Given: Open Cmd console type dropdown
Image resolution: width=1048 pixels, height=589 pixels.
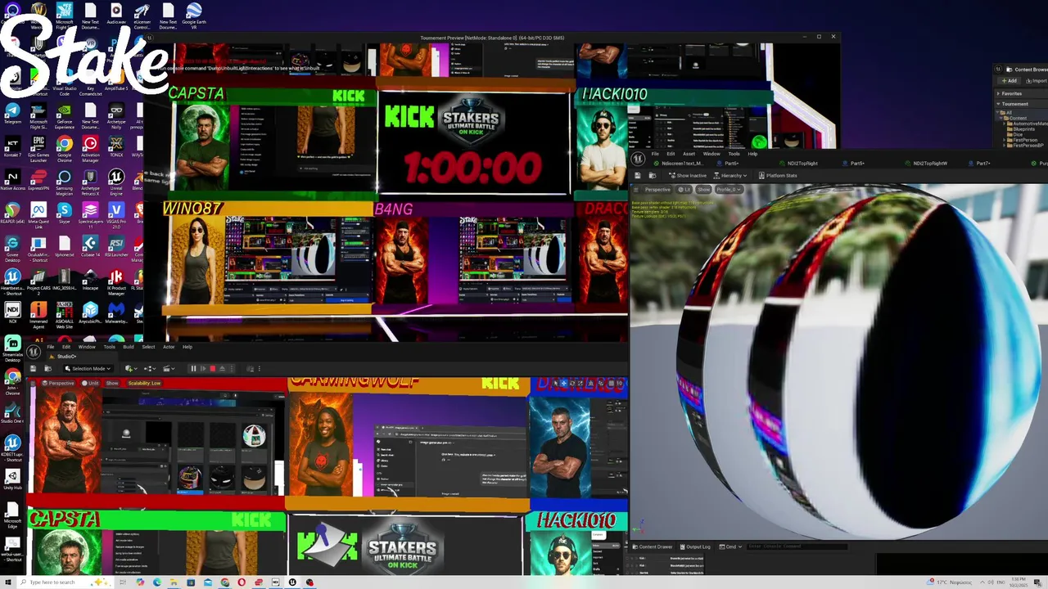Looking at the screenshot, I should (x=730, y=546).
